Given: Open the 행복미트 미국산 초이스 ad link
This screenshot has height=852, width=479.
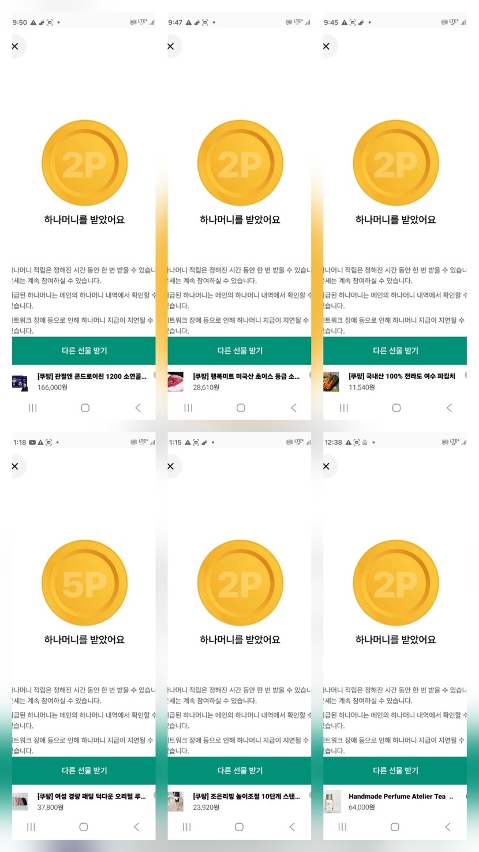Looking at the screenshot, I should click(x=246, y=376).
